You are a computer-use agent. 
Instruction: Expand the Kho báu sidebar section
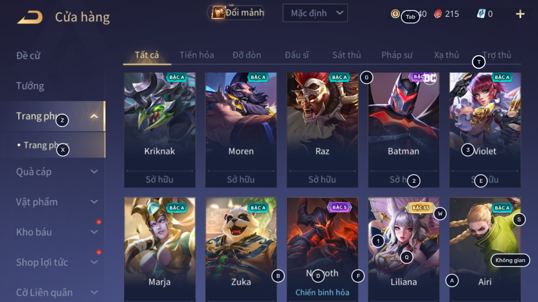(94, 232)
